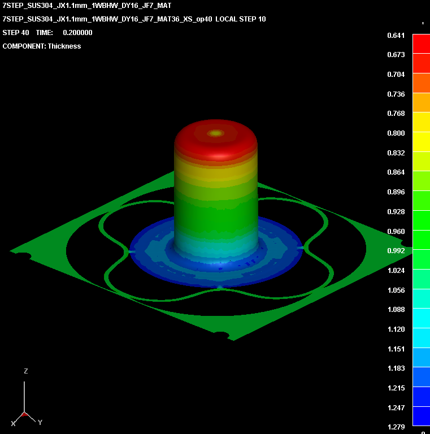The image size is (430, 434).
Task: Click the 1.056 legend value
Action: (x=396, y=290)
